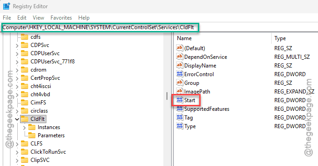Select the CimFS folder icon
The height and width of the screenshot is (166, 318).
(x=25, y=103)
